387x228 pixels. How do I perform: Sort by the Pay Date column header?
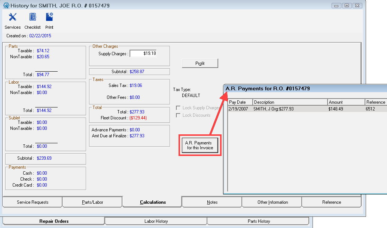coord(240,102)
